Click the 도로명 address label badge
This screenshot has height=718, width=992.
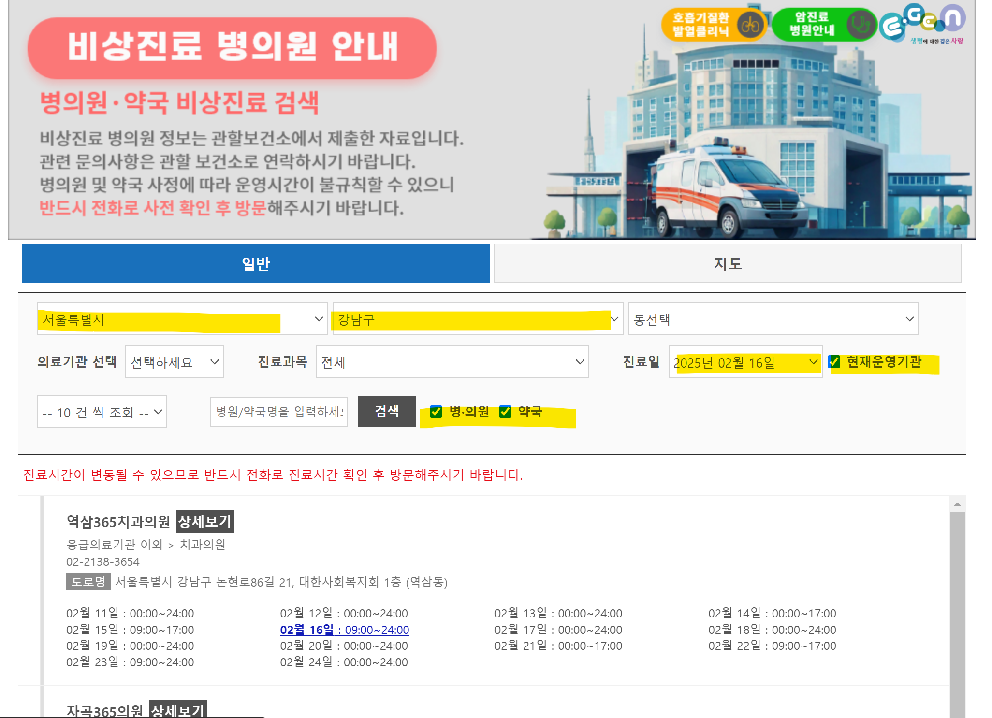[x=88, y=582]
